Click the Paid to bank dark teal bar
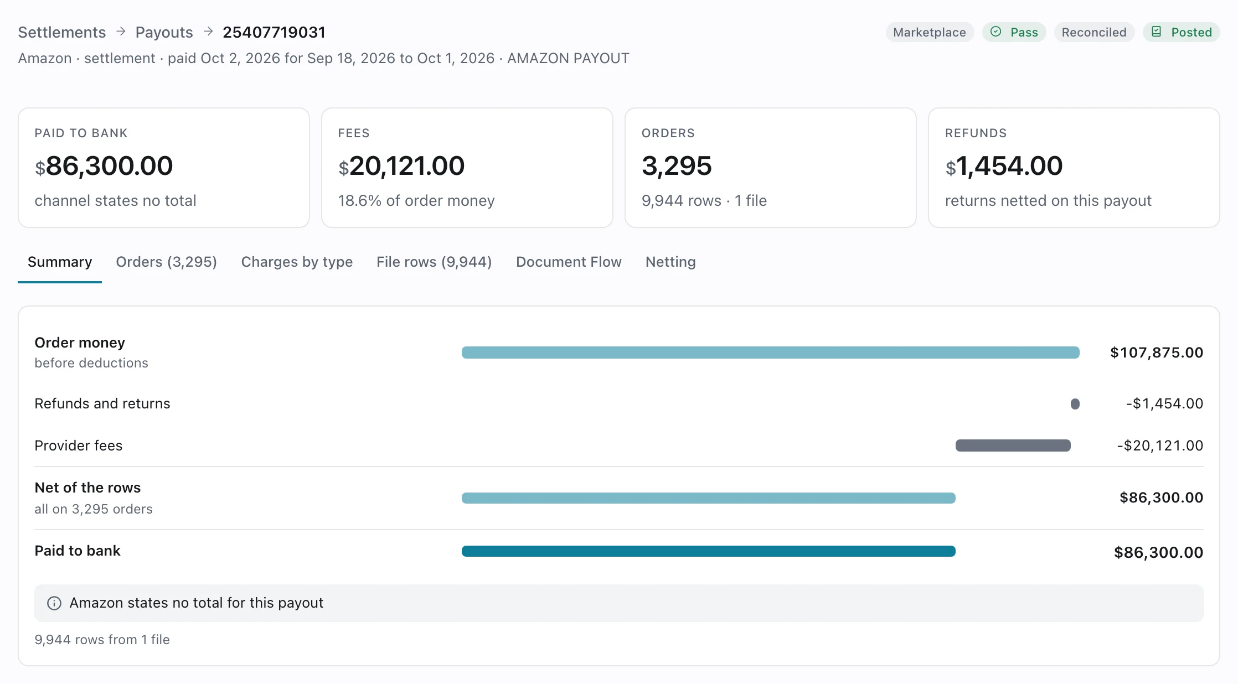This screenshot has height=684, width=1238. 708,551
